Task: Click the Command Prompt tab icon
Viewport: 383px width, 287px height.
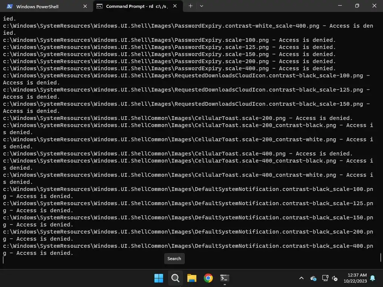Action: [99, 6]
